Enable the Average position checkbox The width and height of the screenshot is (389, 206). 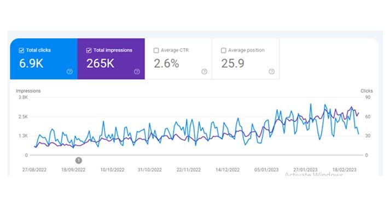pos(224,51)
